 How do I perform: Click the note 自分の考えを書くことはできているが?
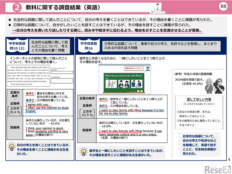pos(43,150)
